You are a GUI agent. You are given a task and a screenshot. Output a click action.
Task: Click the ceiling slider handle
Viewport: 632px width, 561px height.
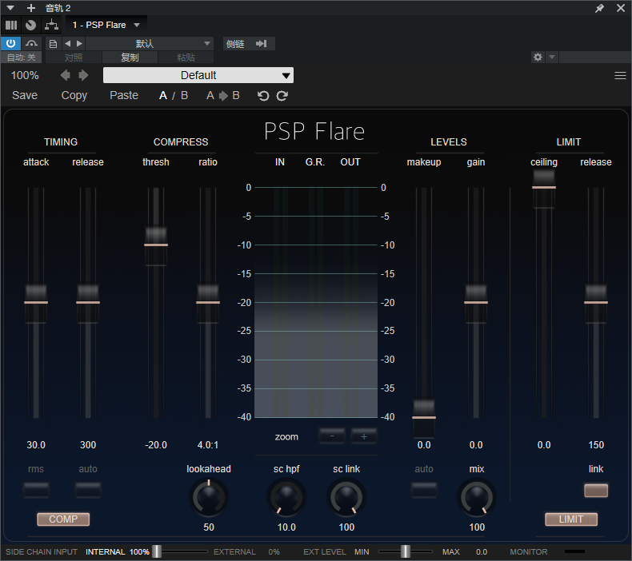pyautogui.click(x=544, y=187)
